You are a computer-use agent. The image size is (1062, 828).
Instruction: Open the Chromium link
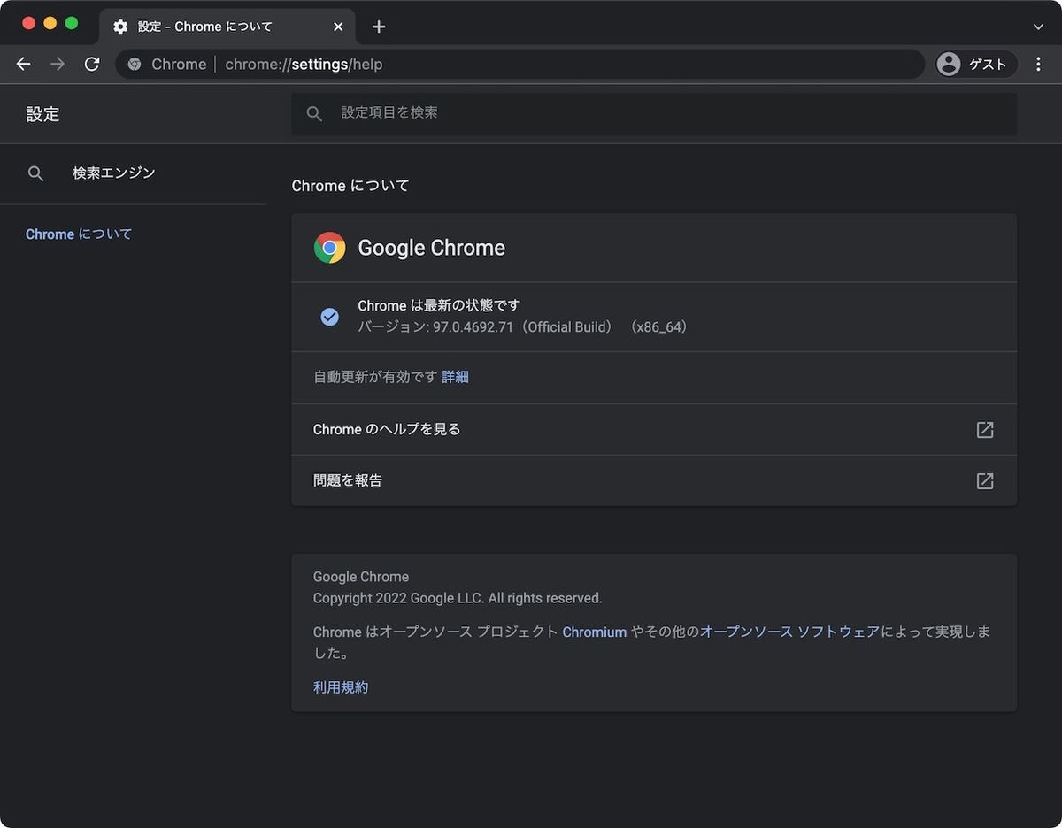coord(595,632)
